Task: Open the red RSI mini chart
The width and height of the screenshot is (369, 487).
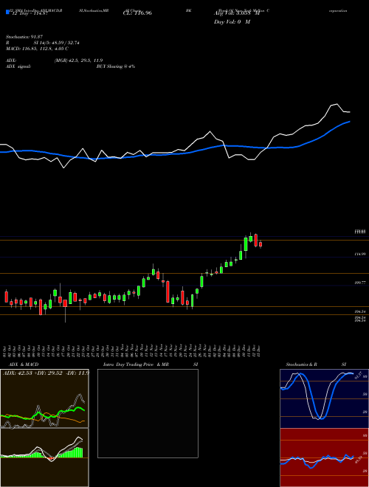Action: click(x=324, y=457)
